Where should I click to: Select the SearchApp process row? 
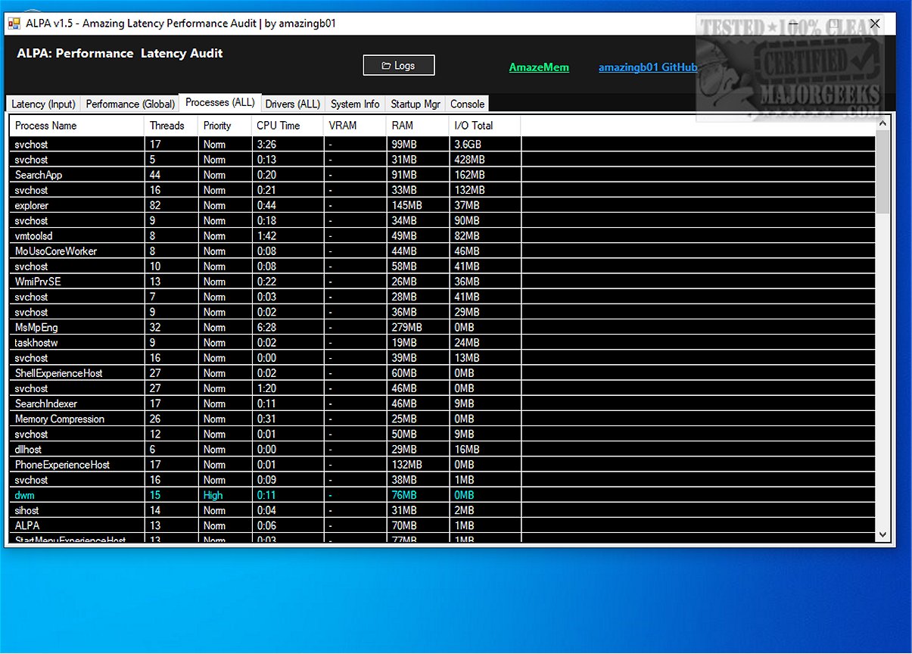[x=443, y=175]
